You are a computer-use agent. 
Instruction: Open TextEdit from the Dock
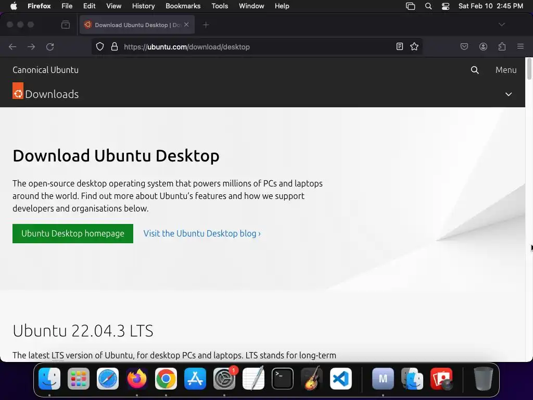click(x=253, y=379)
